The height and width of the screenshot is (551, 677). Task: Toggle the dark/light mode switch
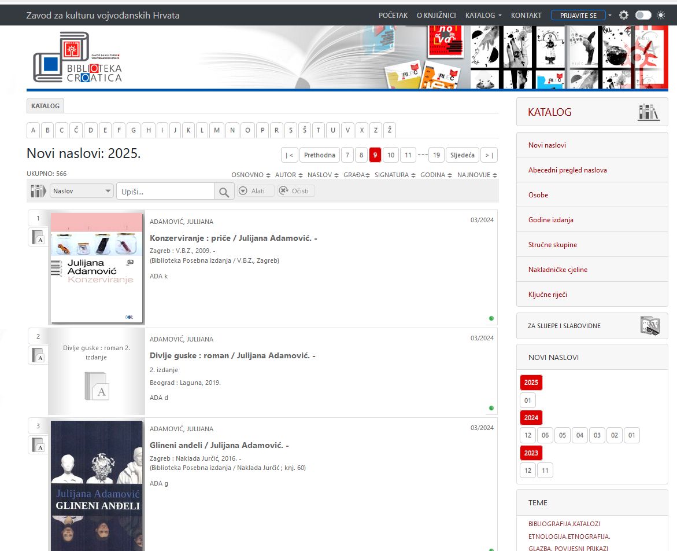click(643, 16)
